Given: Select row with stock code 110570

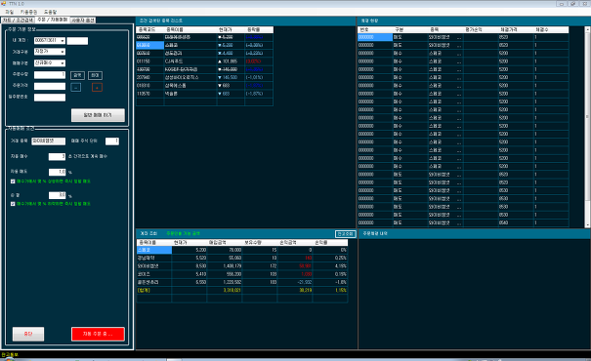Looking at the screenshot, I should tap(204, 94).
